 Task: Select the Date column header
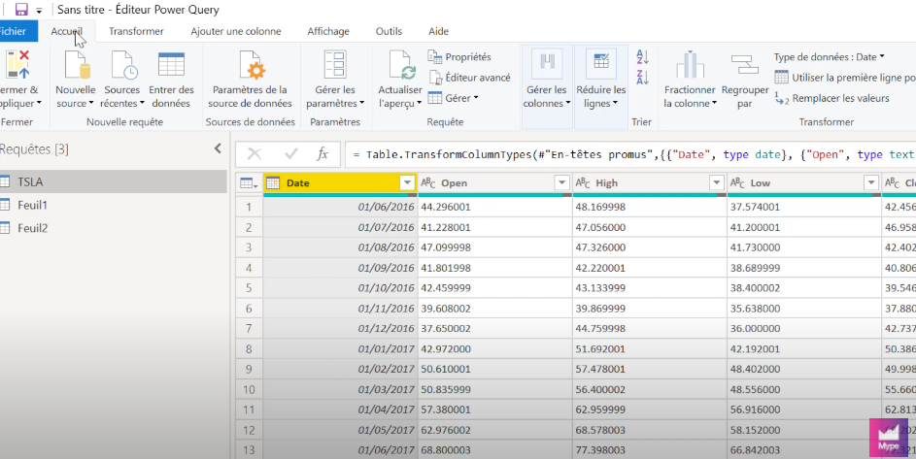pyautogui.click(x=340, y=182)
